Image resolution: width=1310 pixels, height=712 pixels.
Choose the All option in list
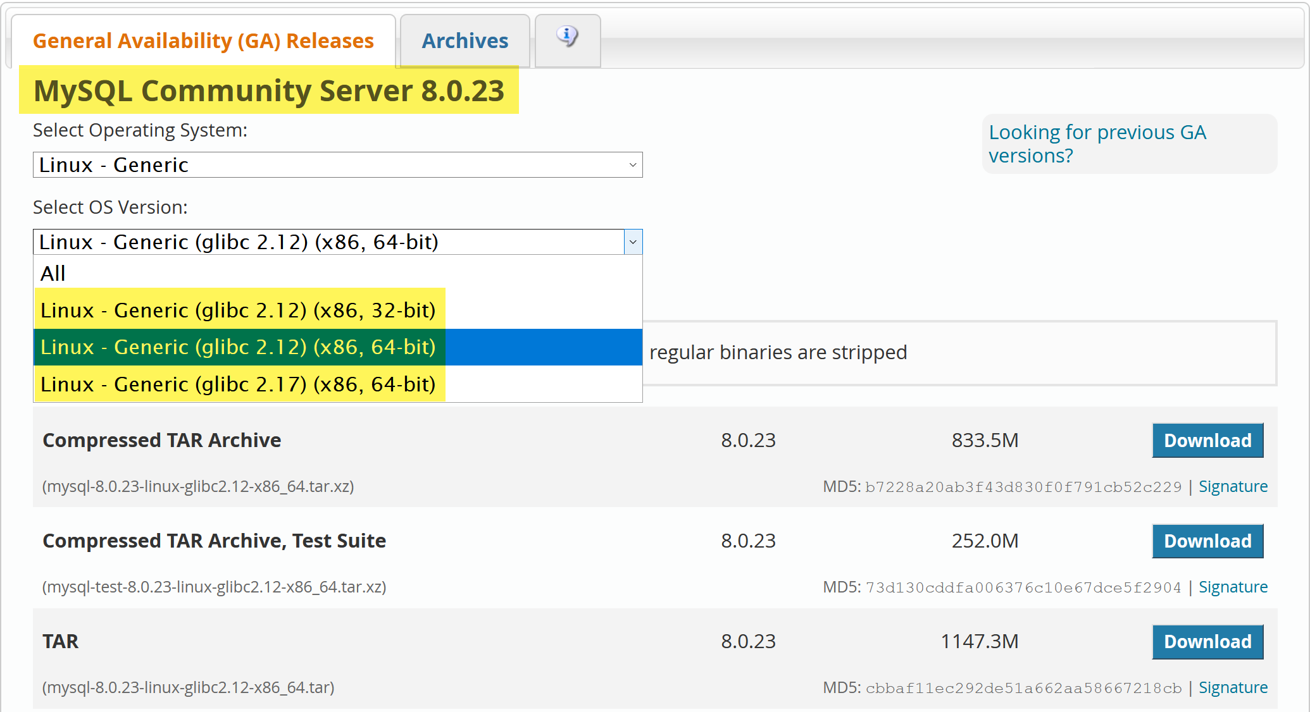[53, 273]
